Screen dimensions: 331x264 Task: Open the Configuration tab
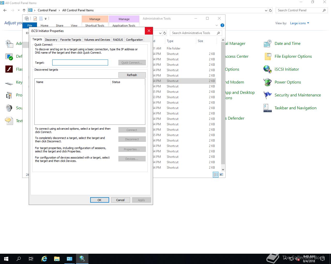pos(134,40)
